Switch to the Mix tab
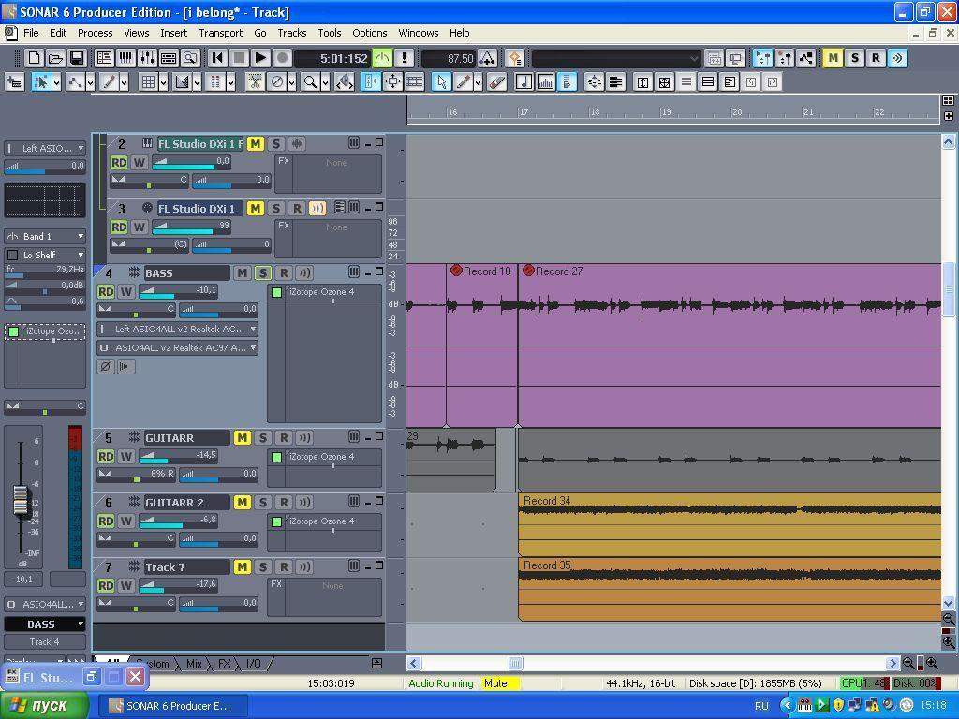The height and width of the screenshot is (719, 959). (x=194, y=664)
